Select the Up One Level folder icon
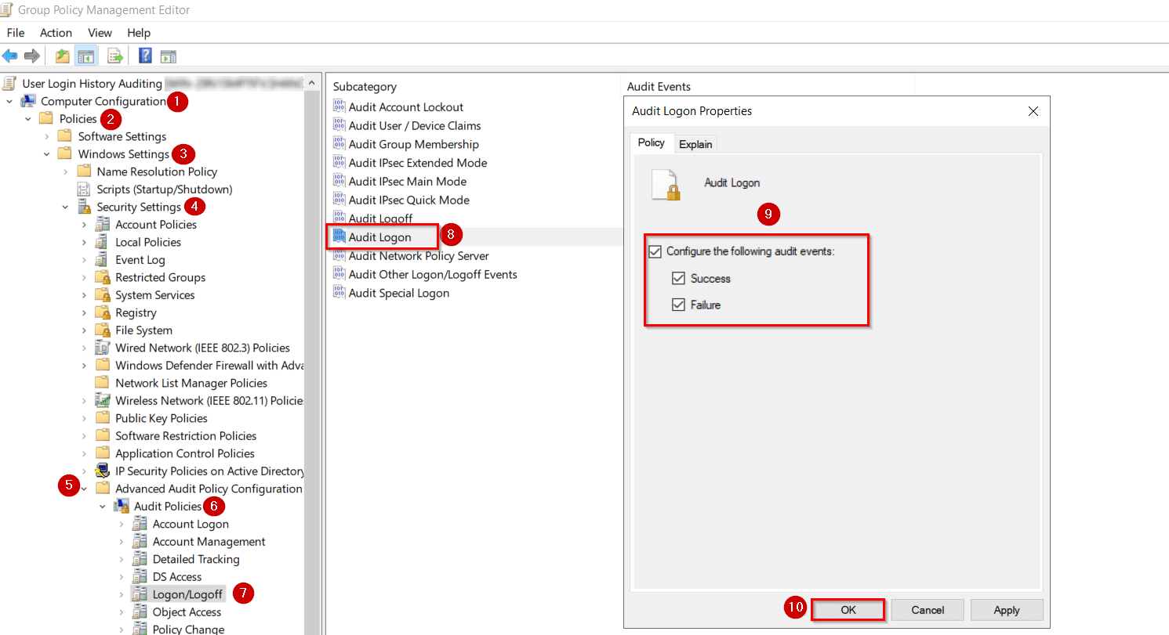This screenshot has width=1169, height=635. (60, 56)
